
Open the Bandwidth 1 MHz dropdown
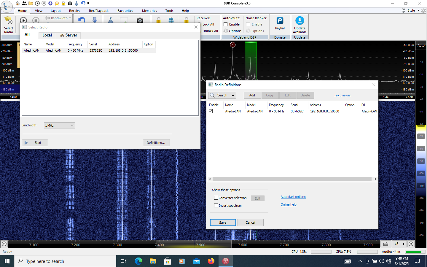pyautogui.click(x=59, y=125)
